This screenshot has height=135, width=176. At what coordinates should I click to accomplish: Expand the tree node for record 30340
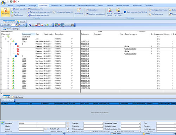click(8, 73)
